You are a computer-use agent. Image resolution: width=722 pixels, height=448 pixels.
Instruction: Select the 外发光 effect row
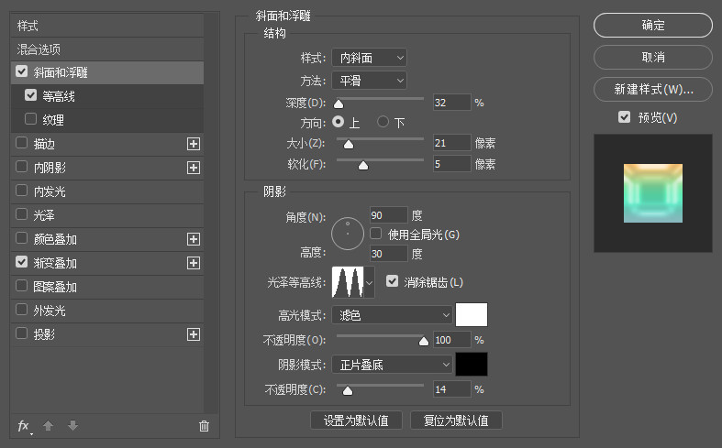(107, 311)
